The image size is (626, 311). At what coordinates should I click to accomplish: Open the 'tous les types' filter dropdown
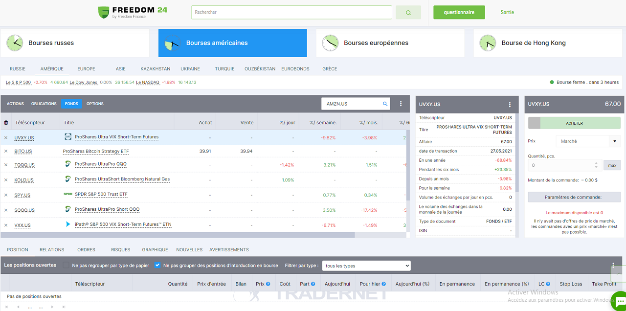point(366,266)
